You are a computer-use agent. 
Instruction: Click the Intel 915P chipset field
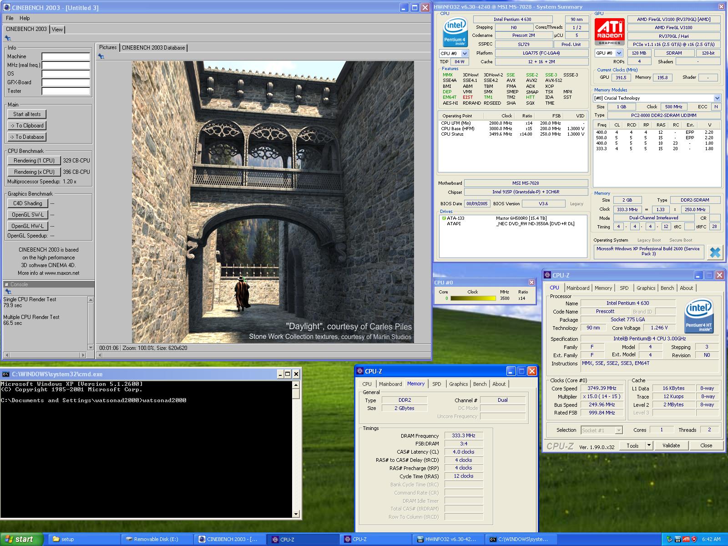[x=526, y=192]
